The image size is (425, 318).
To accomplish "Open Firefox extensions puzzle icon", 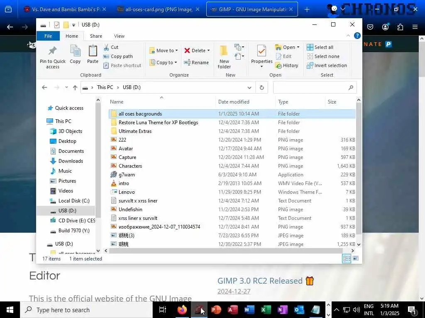I will pos(400,27).
